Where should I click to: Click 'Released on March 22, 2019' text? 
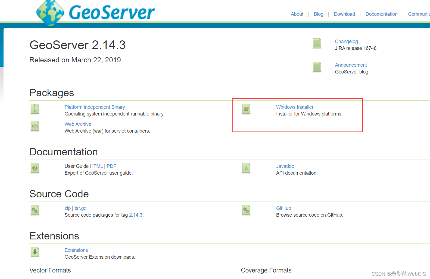point(75,60)
